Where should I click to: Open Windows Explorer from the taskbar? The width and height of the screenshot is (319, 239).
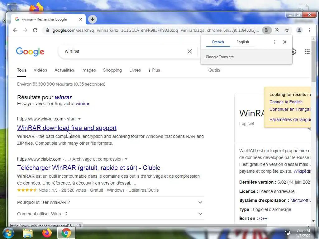tap(28, 233)
